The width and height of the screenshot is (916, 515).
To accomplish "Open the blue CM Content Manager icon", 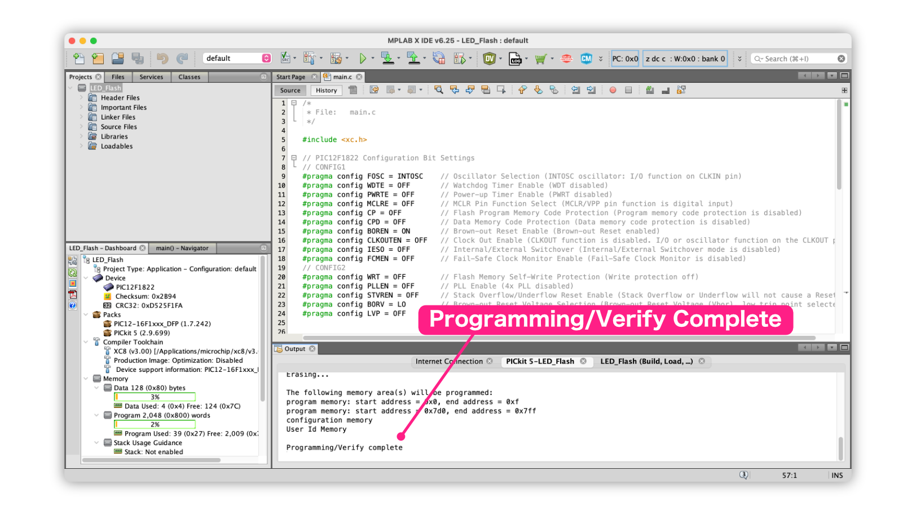I will pos(587,59).
